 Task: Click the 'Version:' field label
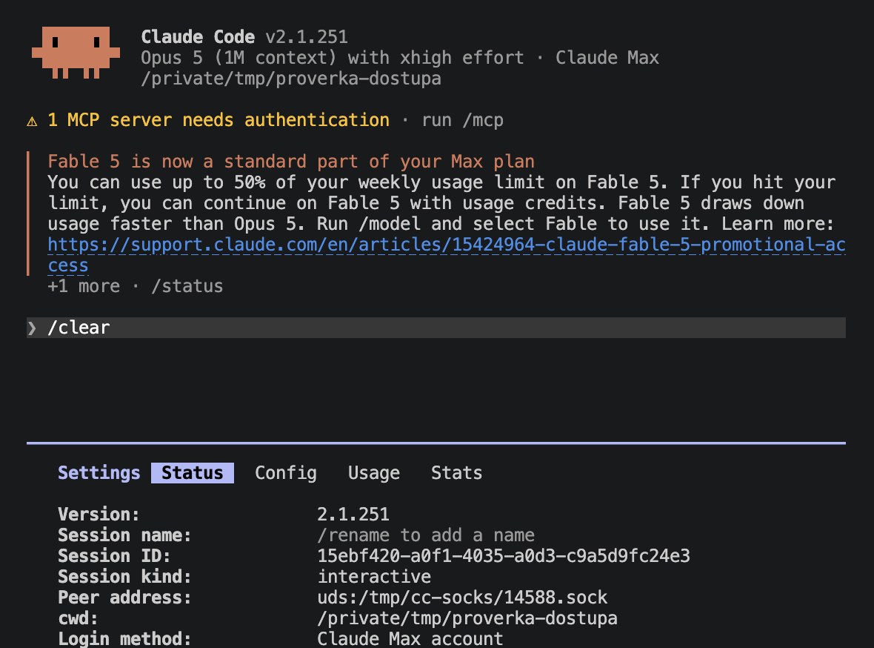point(99,514)
